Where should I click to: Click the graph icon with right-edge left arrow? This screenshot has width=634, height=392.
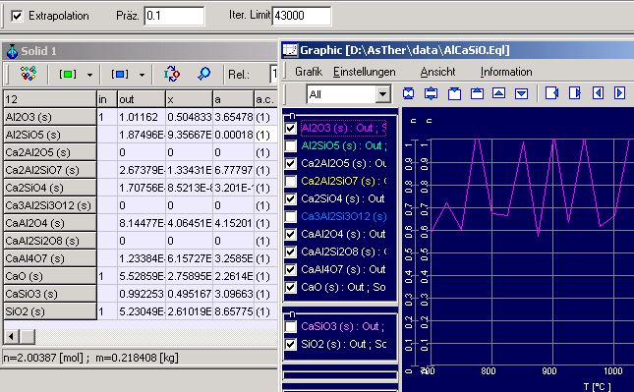click(551, 93)
